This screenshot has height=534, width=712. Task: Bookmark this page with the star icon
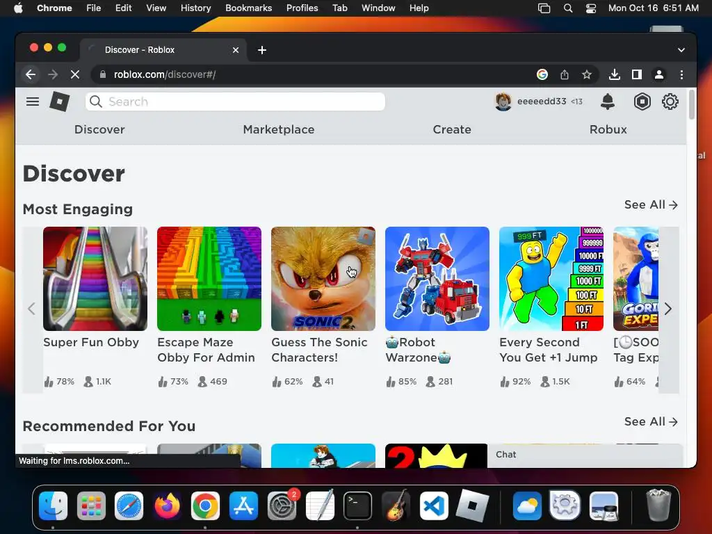tap(587, 74)
